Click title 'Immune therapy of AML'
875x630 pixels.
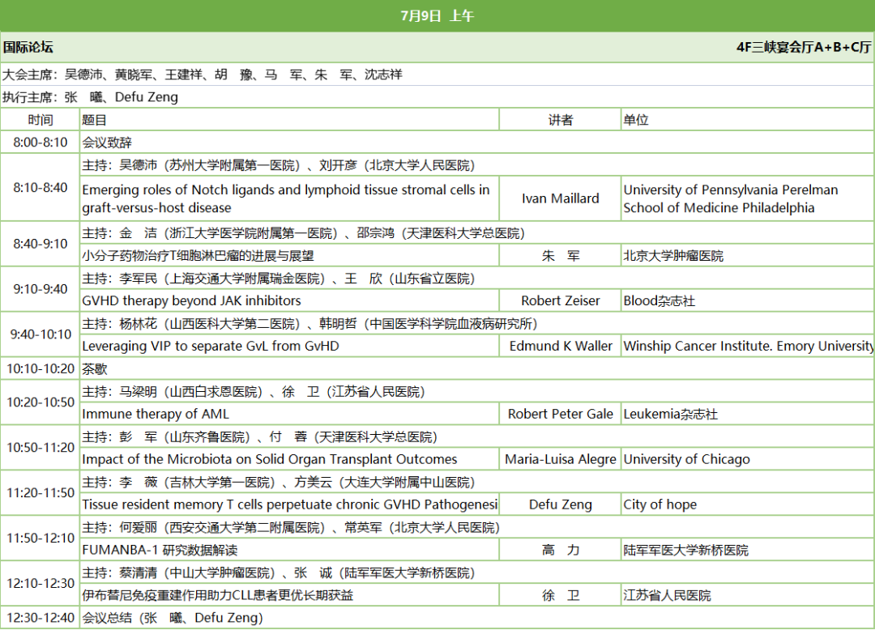(289, 414)
